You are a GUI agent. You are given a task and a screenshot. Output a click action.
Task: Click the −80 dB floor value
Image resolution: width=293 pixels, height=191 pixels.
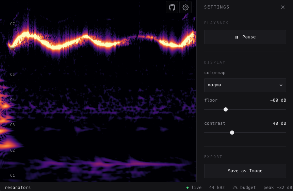[x=278, y=100]
